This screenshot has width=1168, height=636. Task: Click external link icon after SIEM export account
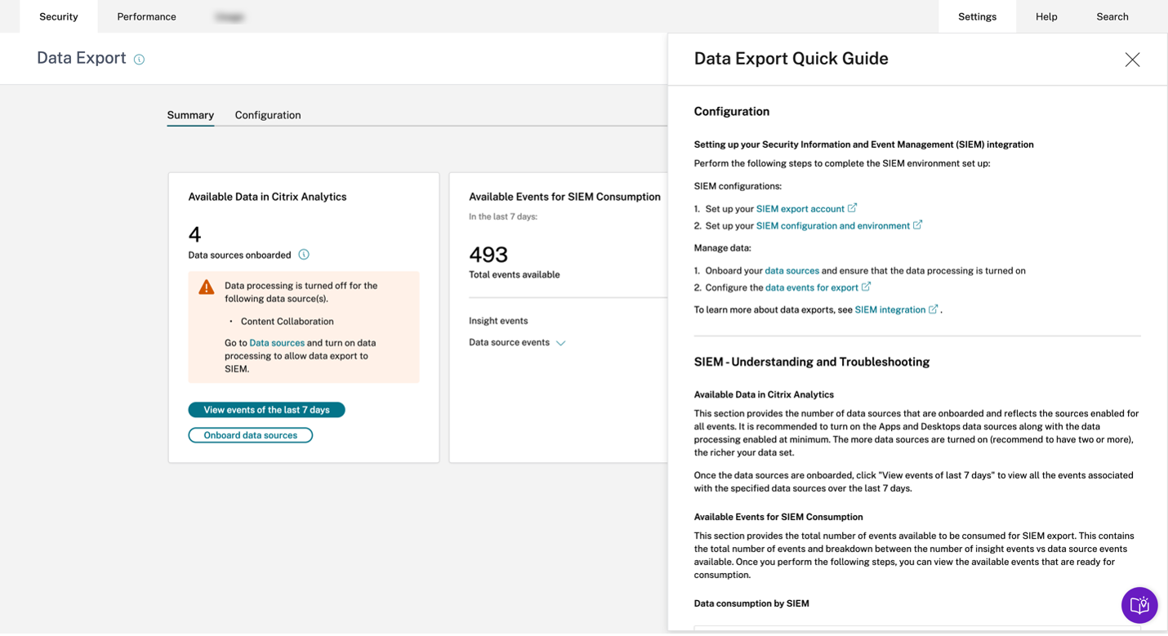click(x=853, y=208)
